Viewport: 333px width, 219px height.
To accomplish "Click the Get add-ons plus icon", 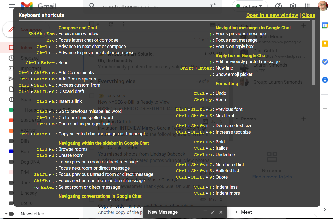I will pyautogui.click(x=325, y=109).
